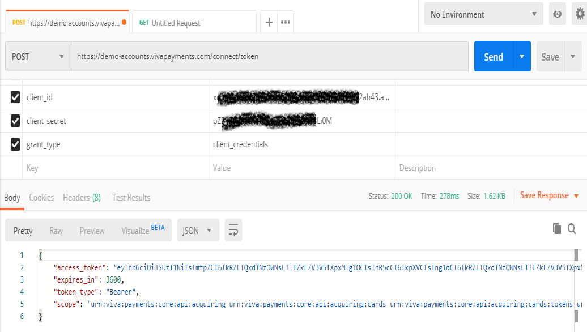Open a new request tab with plus icon
Screen dimensions: 587x332
tap(269, 21)
